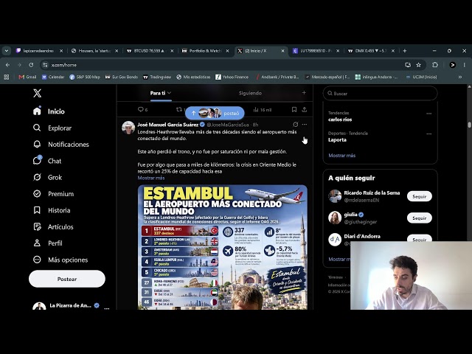472x354 pixels.
Task: Open Yahoo Finance bookmark
Action: pyautogui.click(x=232, y=77)
